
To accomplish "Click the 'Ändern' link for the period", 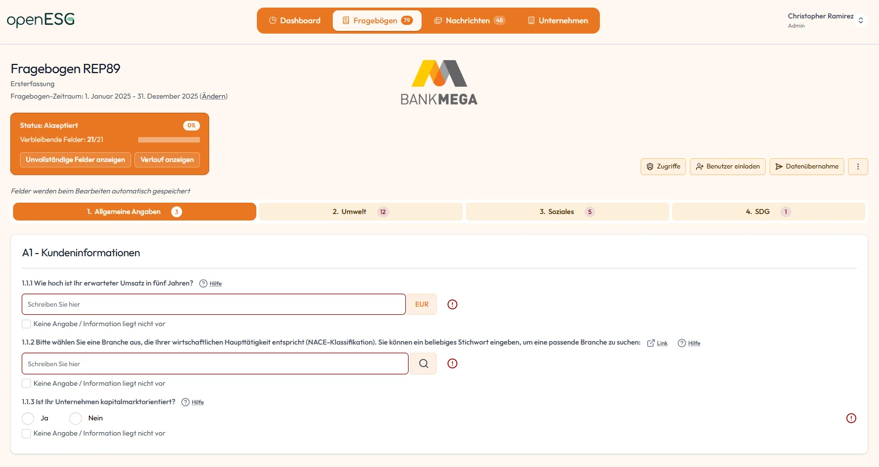I will click(214, 96).
